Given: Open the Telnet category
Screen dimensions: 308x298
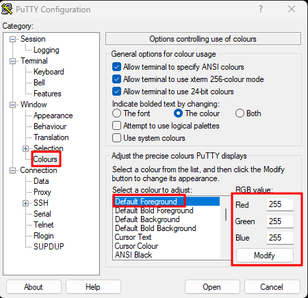Looking at the screenshot, I should [x=43, y=225].
